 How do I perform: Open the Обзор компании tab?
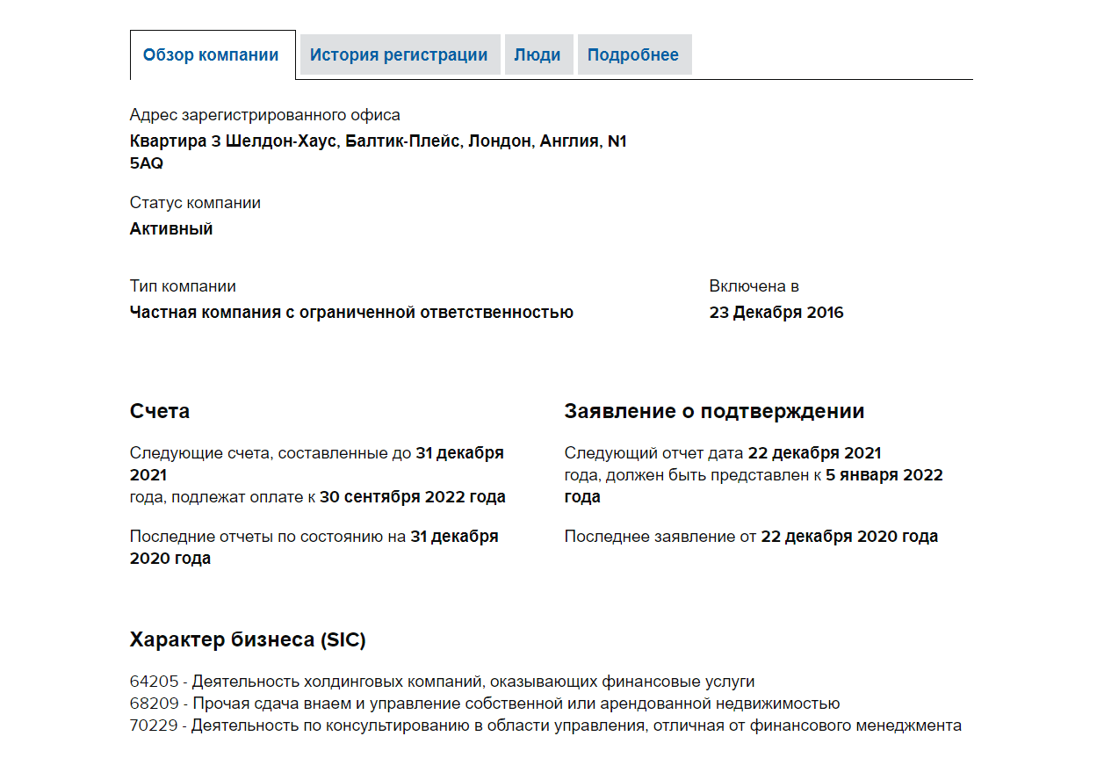212,54
